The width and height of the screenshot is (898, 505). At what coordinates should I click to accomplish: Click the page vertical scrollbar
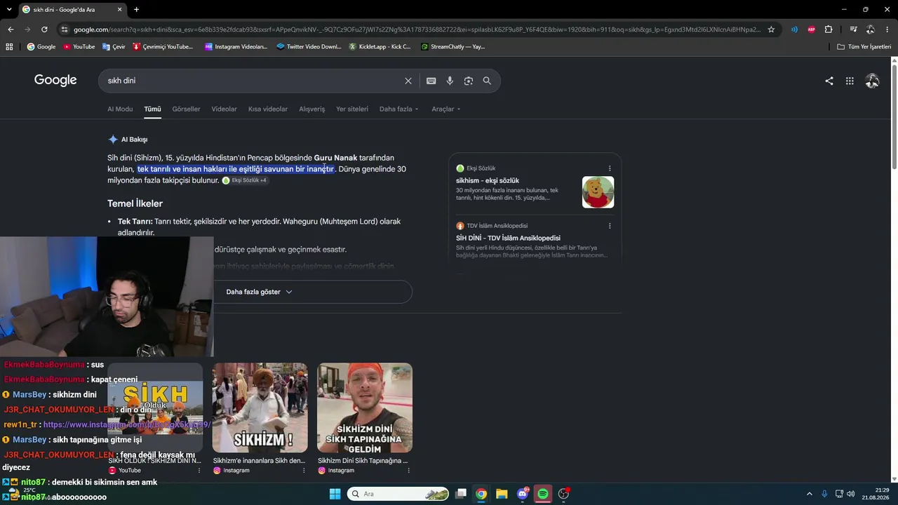(x=894, y=116)
